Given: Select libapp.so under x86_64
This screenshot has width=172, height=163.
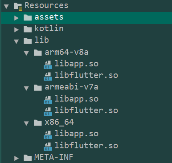Looking at the screenshot, I should tap(77, 134).
